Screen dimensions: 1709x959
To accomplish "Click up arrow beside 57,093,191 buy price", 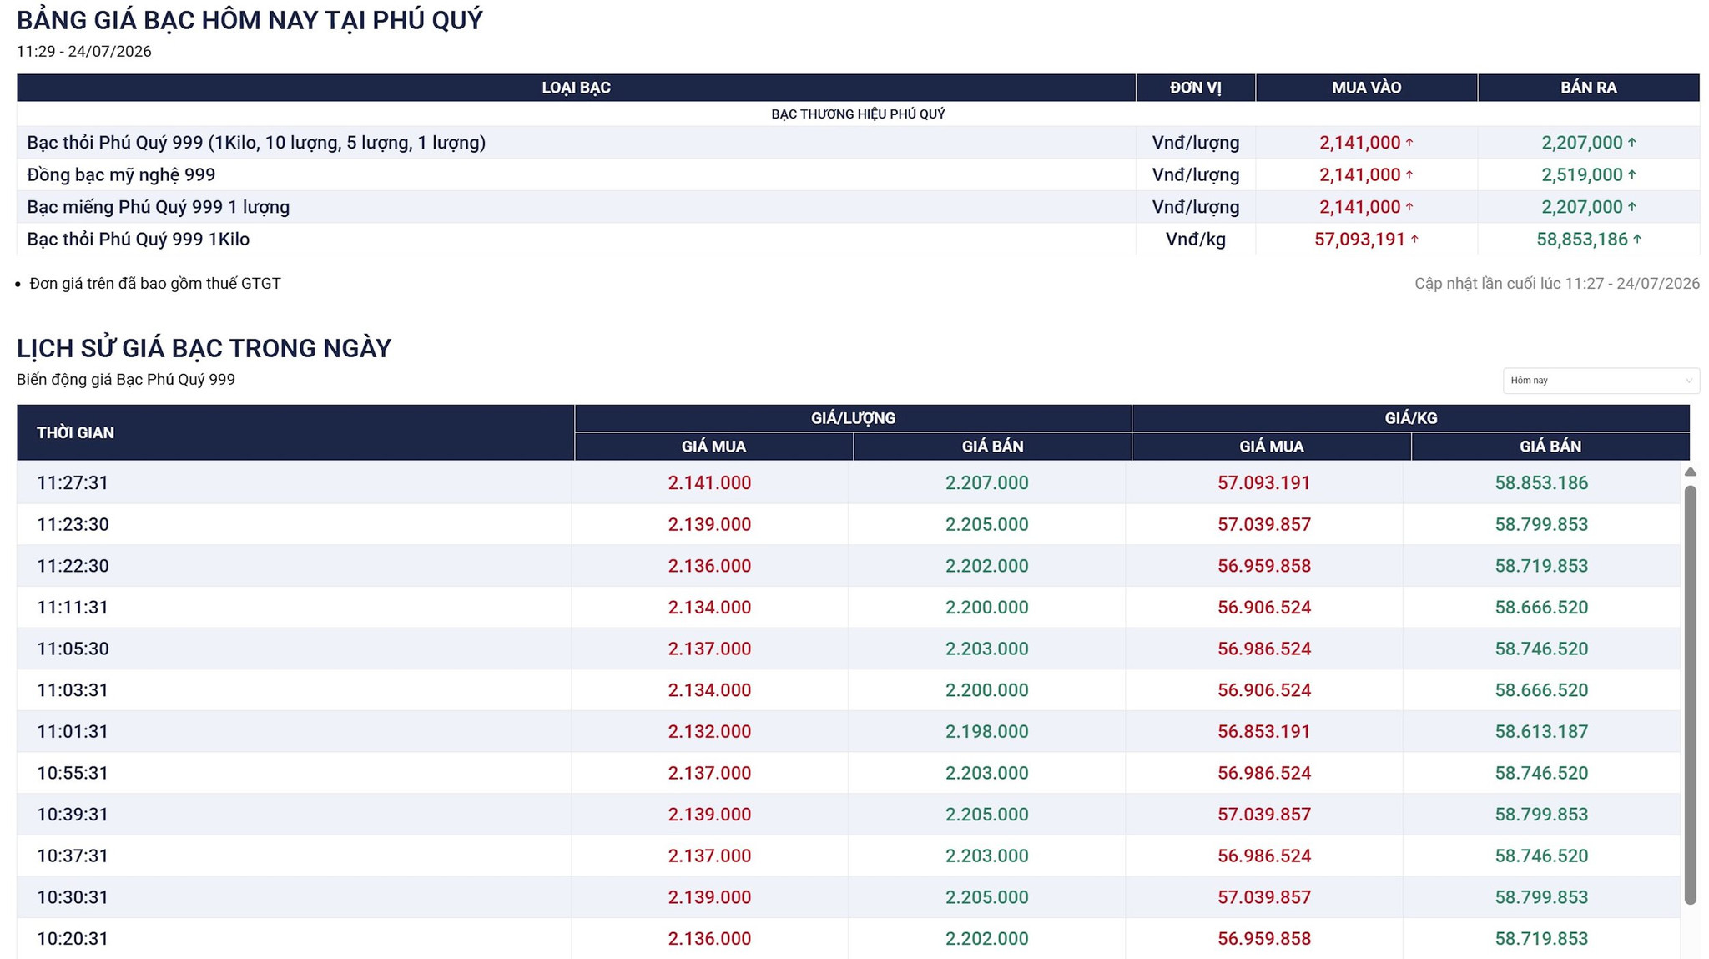I will 1414,240.
